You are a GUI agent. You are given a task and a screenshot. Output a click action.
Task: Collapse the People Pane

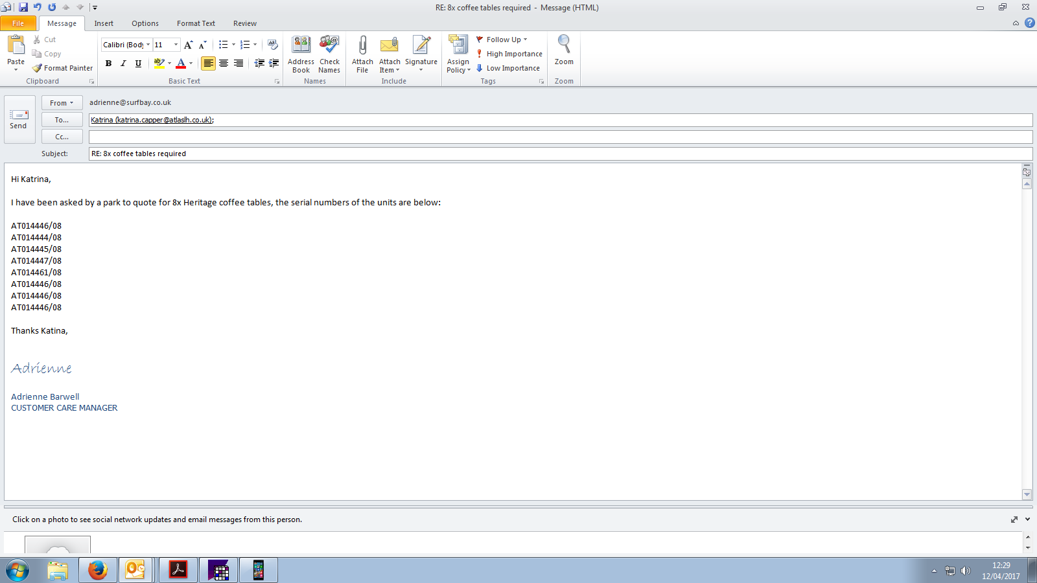1027,520
